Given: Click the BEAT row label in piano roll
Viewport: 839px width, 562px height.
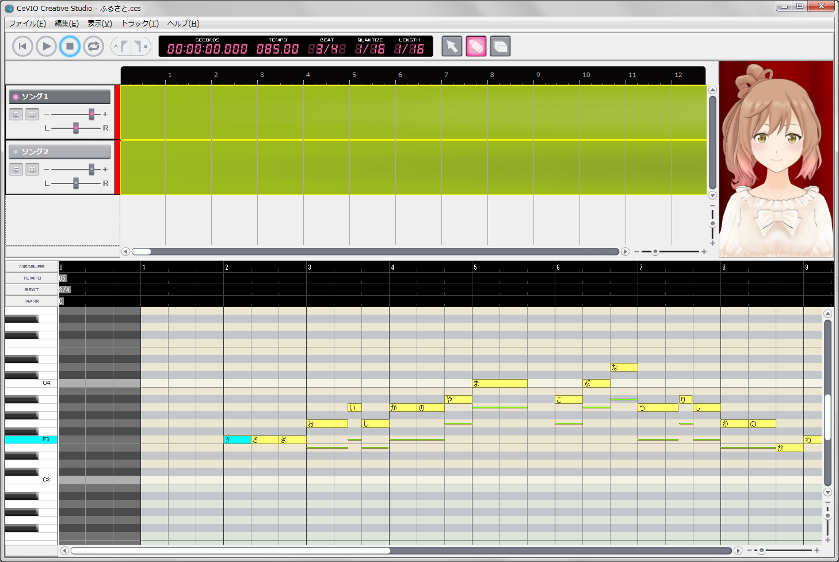Looking at the screenshot, I should (32, 290).
